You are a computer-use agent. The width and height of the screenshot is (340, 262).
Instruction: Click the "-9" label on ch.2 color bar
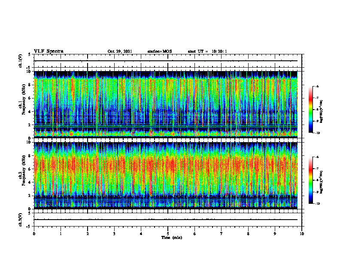pyautogui.click(x=317, y=192)
